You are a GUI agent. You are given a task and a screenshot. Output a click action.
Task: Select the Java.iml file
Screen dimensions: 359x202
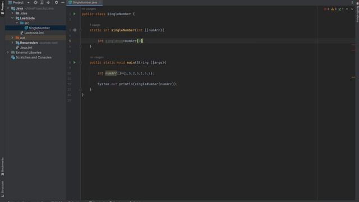pos(26,48)
